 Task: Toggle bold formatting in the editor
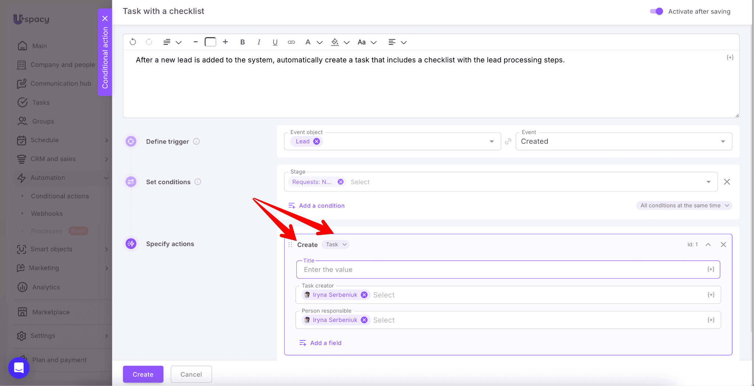242,42
